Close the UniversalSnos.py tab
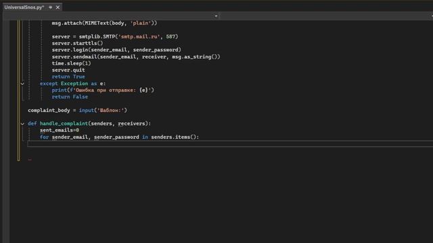The height and width of the screenshot is (243, 433). tap(58, 7)
